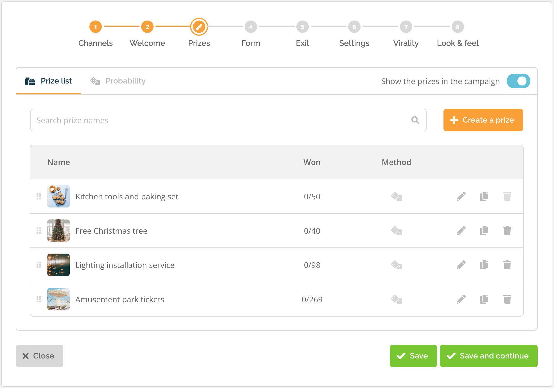This screenshot has width=554, height=388.
Task: Click the dice method icon for Free Christmas tree
Action: (397, 231)
